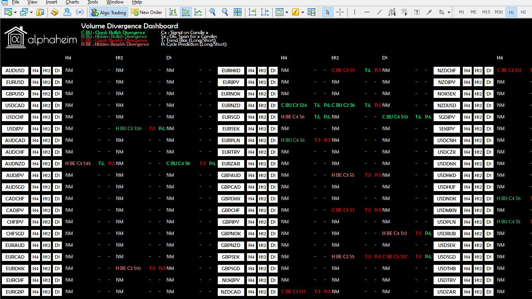The image size is (532, 299).
Task: Toggle Algo Trading on or off
Action: [108, 12]
